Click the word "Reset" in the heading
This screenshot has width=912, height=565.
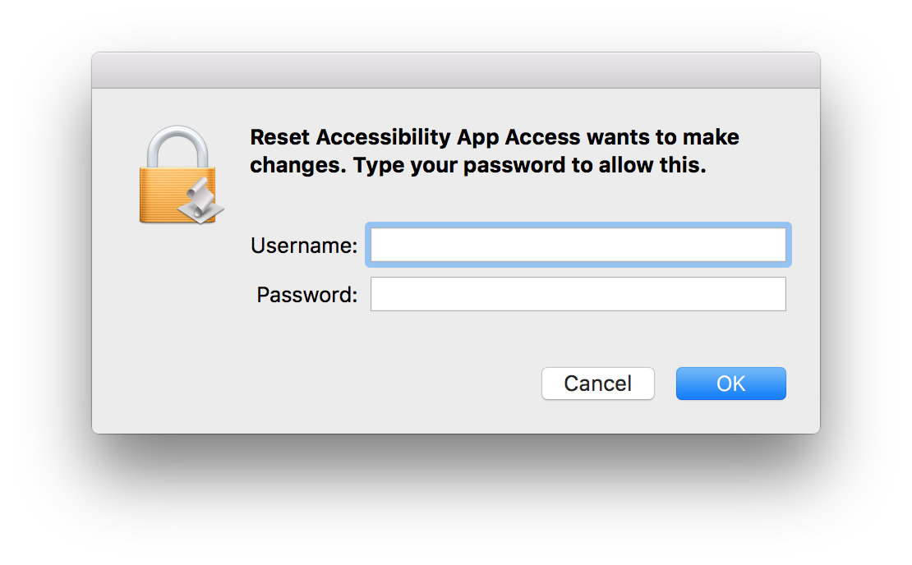coord(280,138)
